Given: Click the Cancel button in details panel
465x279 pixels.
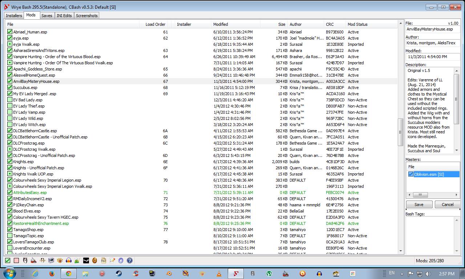Looking at the screenshot, I should pos(447,205).
